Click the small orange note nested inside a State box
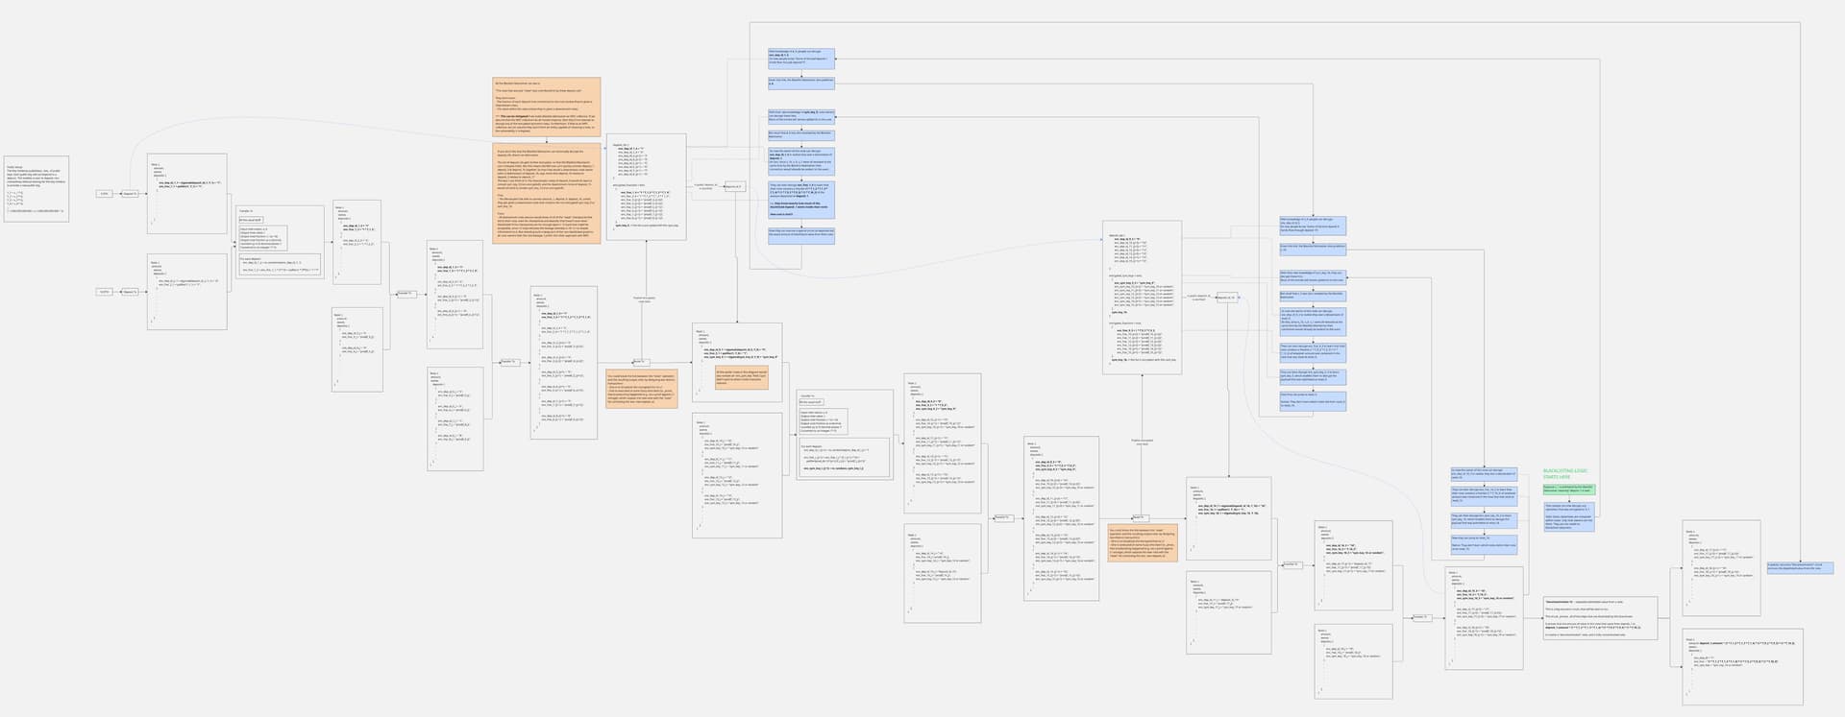 (x=741, y=376)
